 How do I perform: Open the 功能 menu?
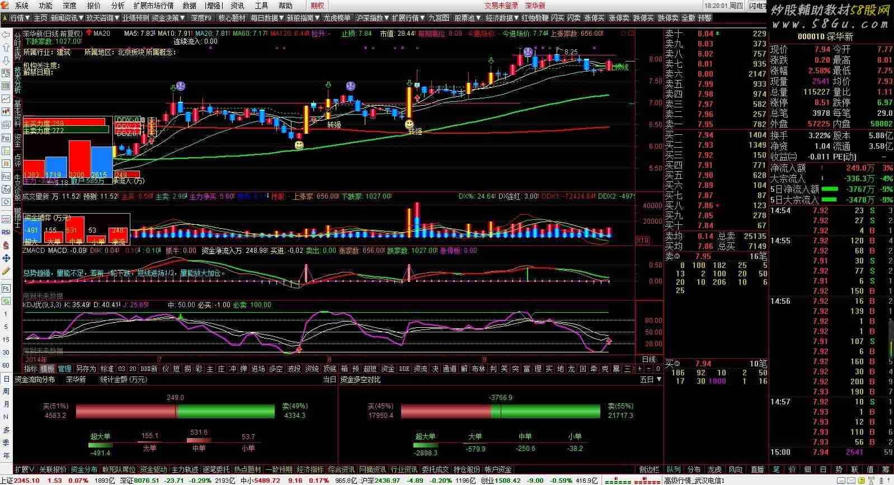coord(46,6)
